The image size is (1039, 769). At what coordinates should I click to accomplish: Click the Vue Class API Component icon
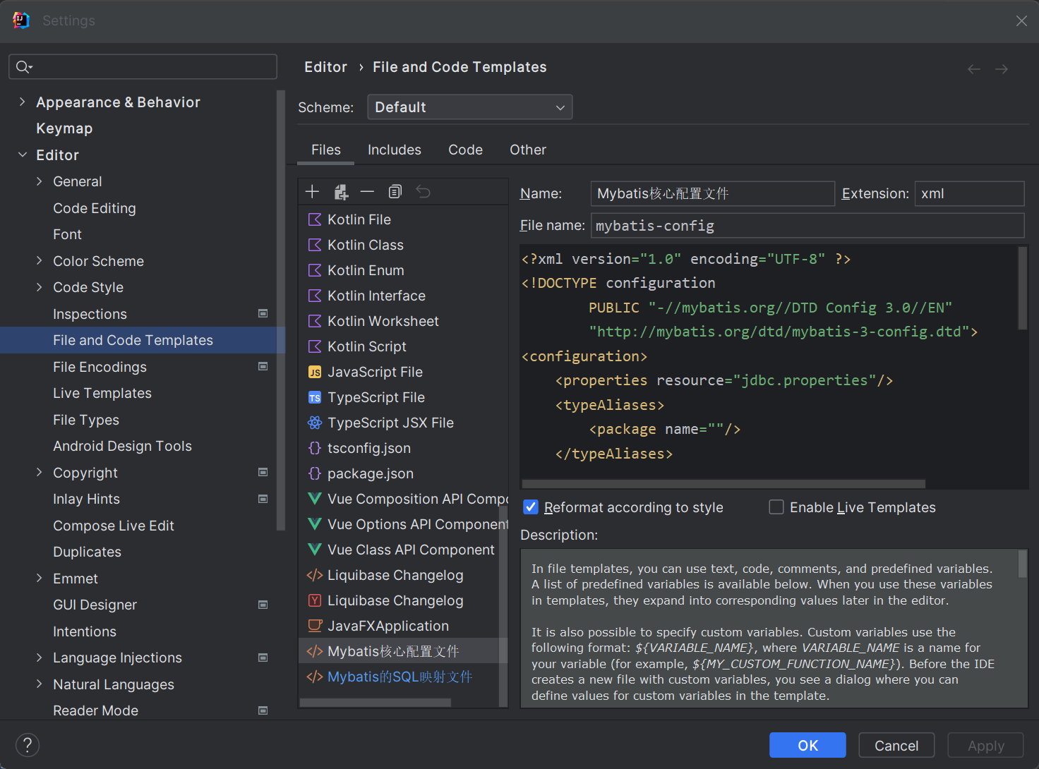click(x=315, y=550)
